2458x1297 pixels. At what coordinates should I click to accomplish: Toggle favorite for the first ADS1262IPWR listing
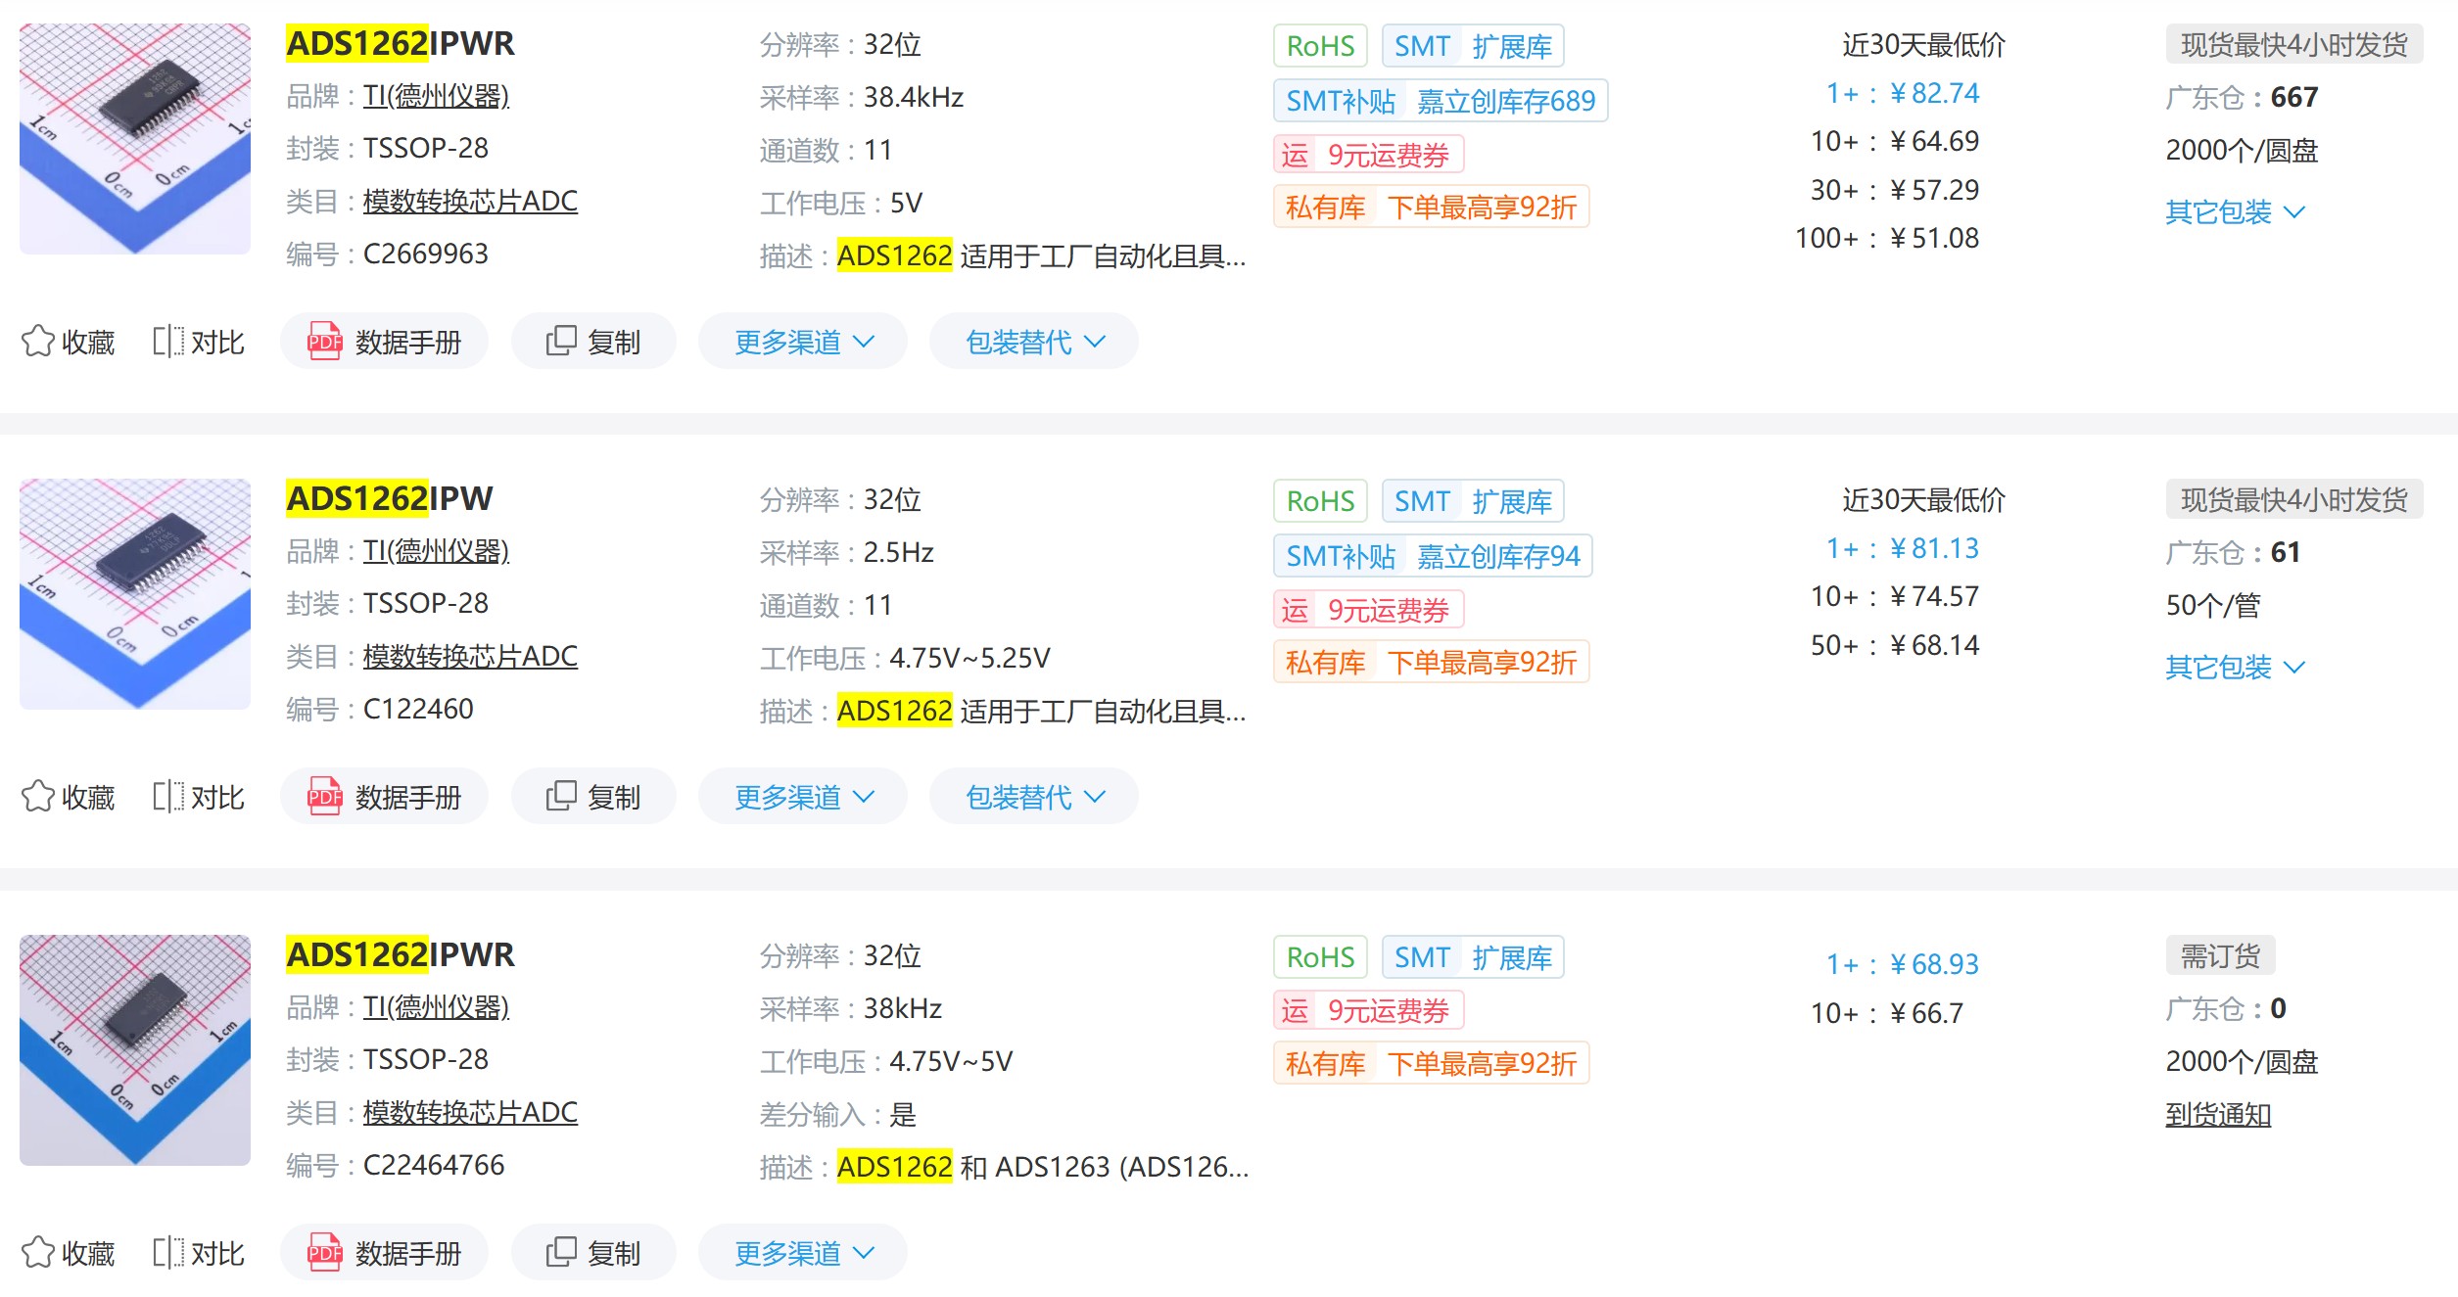point(37,341)
